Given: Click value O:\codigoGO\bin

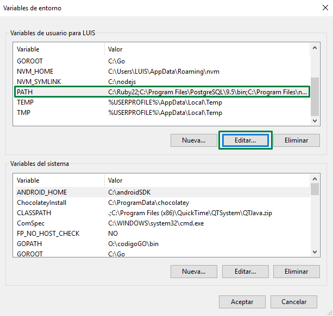Looking at the screenshot, I should tap(133, 244).
